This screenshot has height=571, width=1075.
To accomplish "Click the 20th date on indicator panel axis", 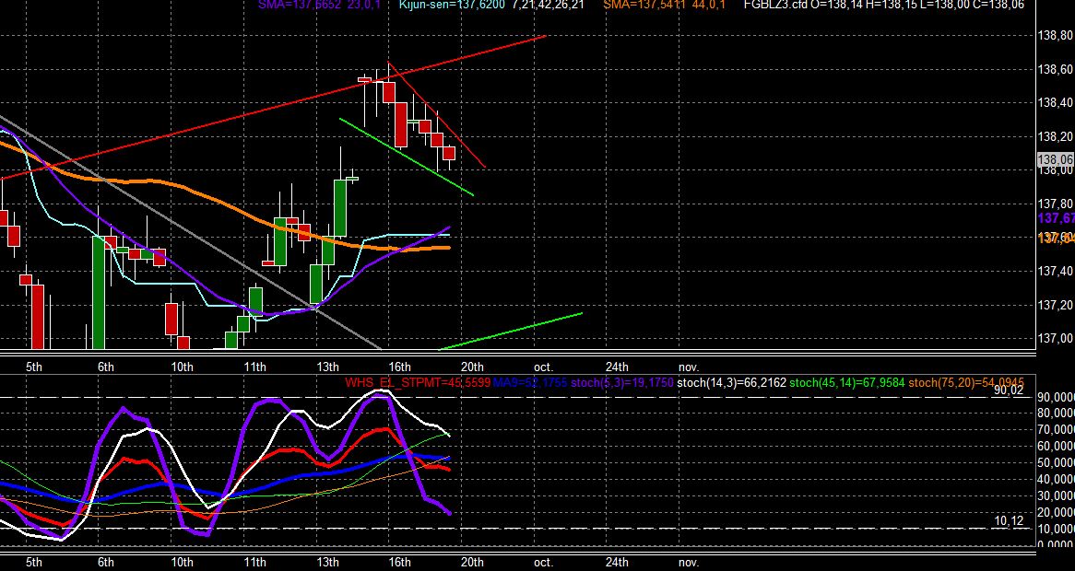I will (x=472, y=563).
